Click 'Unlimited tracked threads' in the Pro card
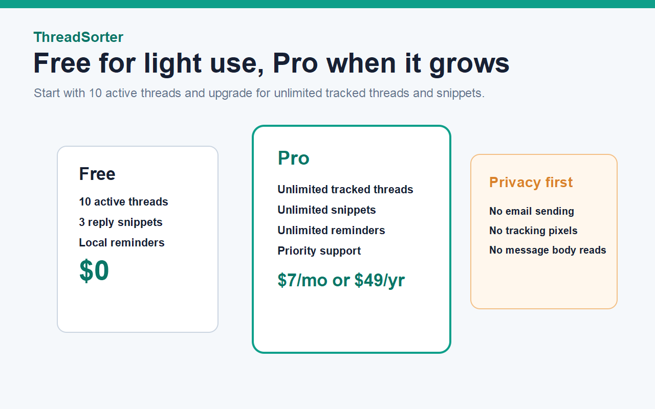The width and height of the screenshot is (655, 409). [x=345, y=190]
